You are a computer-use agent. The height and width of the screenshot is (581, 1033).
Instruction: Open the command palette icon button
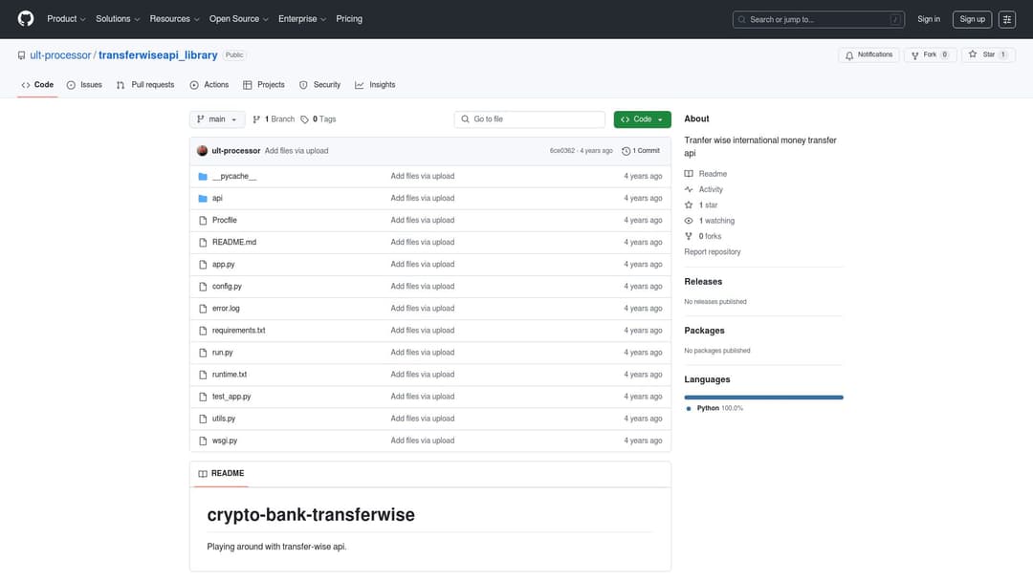[x=1007, y=19]
